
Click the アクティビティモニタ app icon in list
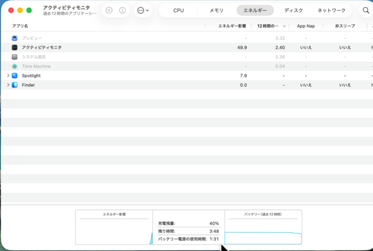click(x=15, y=48)
